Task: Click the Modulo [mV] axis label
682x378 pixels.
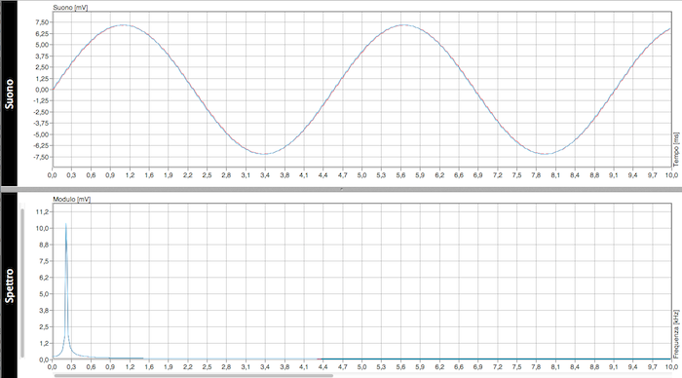Action: click(71, 199)
